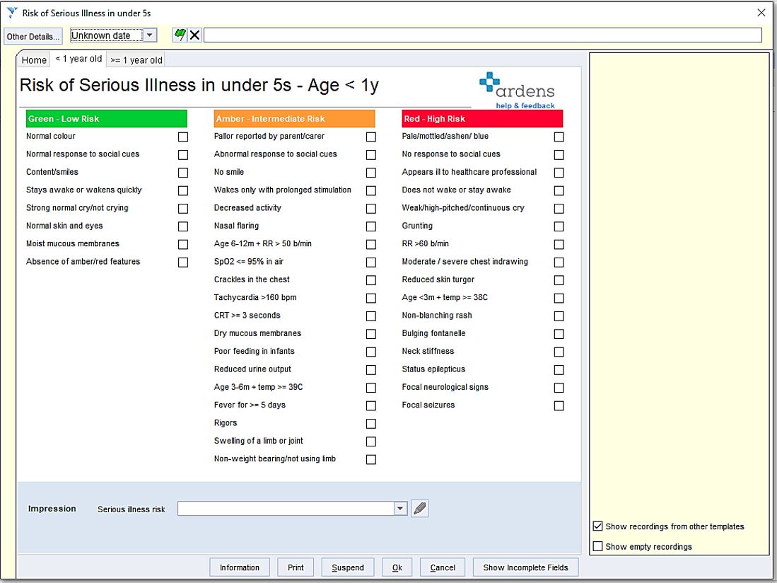Viewport: 777px width, 583px height.
Task: Tick the Bulging fontanelle checkbox
Action: click(x=559, y=334)
